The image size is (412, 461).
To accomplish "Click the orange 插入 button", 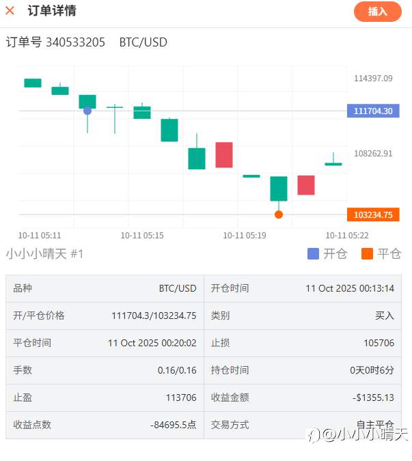I will tap(377, 12).
